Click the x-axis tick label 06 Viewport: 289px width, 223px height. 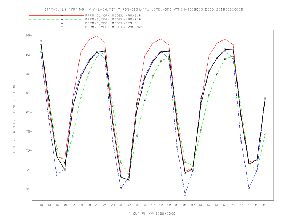click(x=57, y=205)
